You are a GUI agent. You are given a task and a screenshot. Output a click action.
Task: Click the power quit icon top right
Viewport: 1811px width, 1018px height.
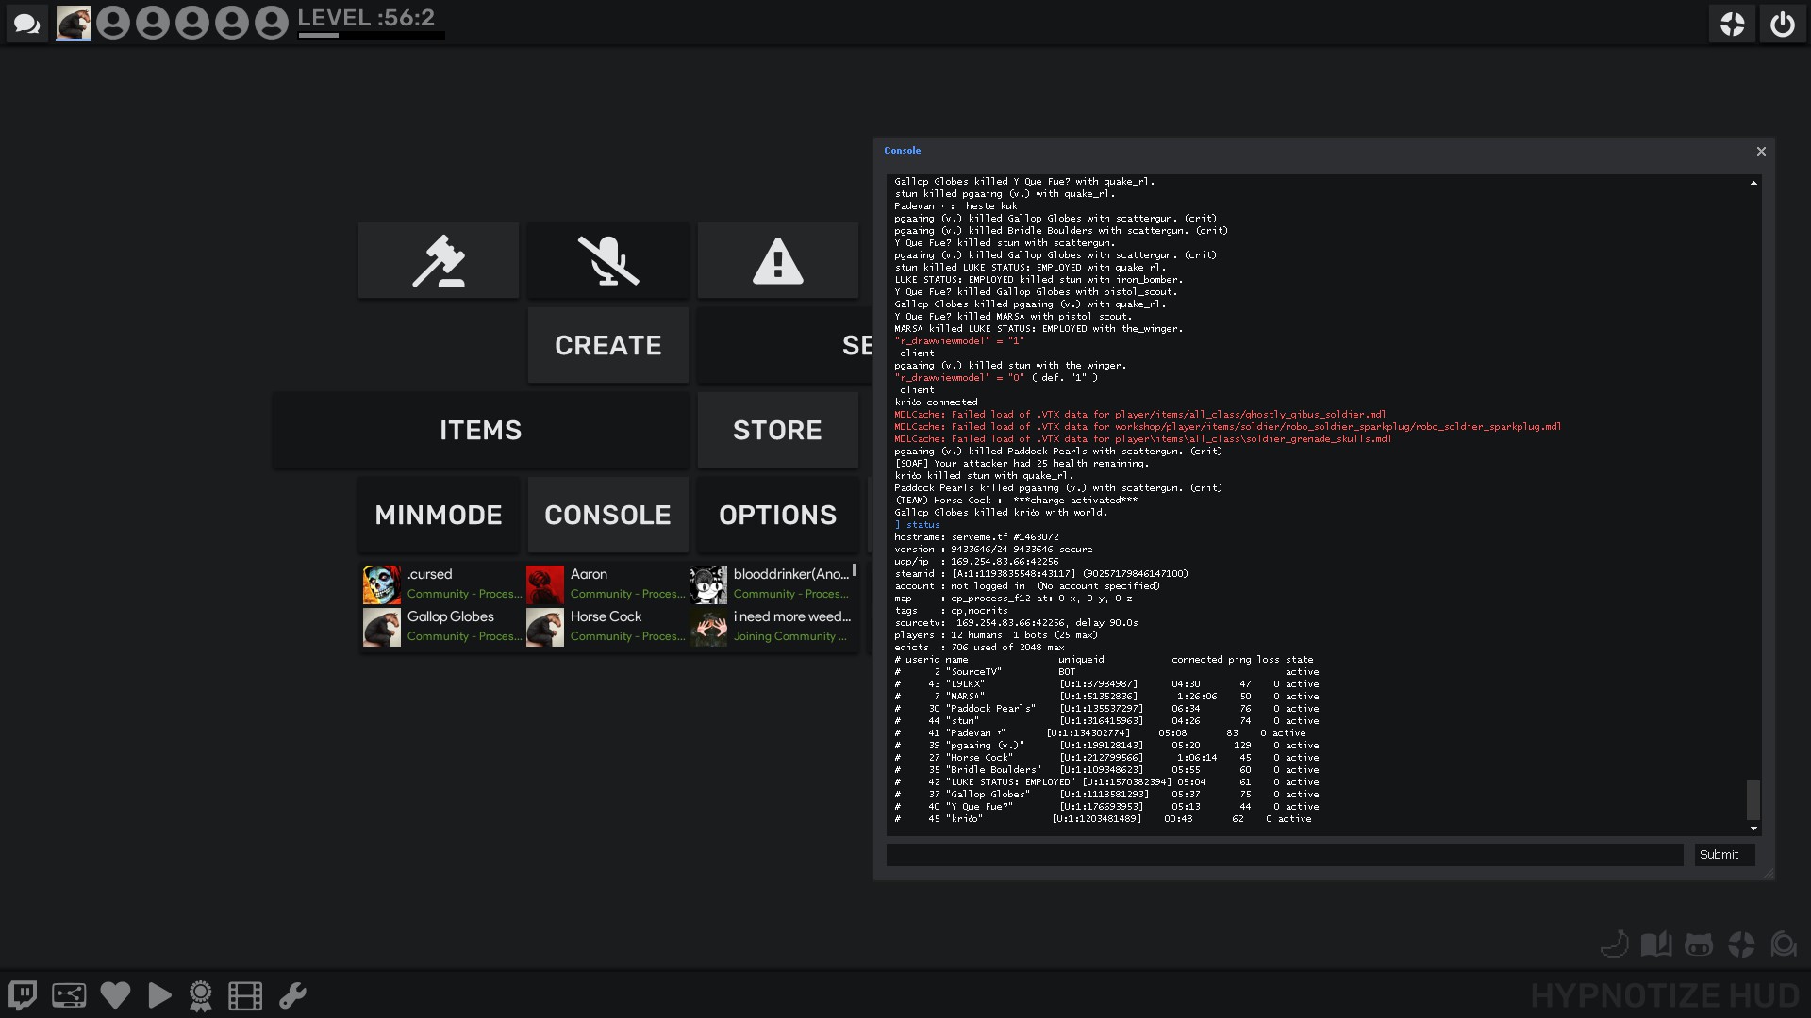(x=1782, y=24)
